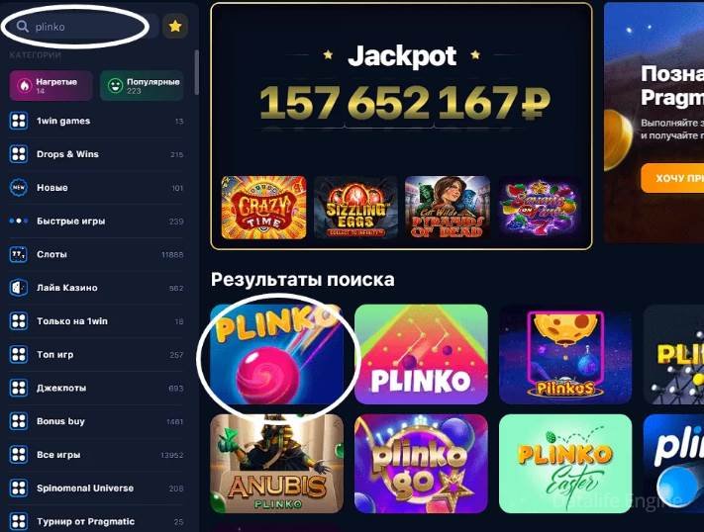The height and width of the screenshot is (532, 704).
Task: Open the Crazy Time game thumbnail
Action: coord(264,208)
